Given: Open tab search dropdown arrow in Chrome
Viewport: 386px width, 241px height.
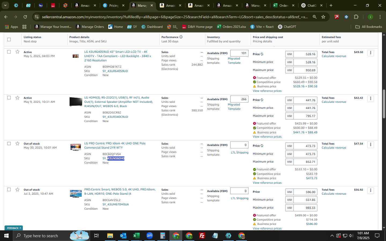Looking at the screenshot, I should tap(5, 5).
